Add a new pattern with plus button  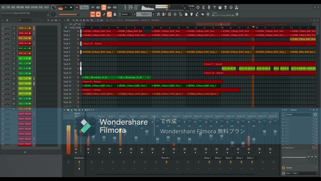(154, 14)
